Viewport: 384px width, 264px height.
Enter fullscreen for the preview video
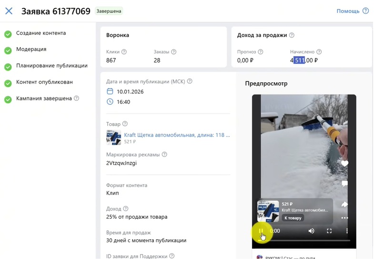click(x=329, y=231)
